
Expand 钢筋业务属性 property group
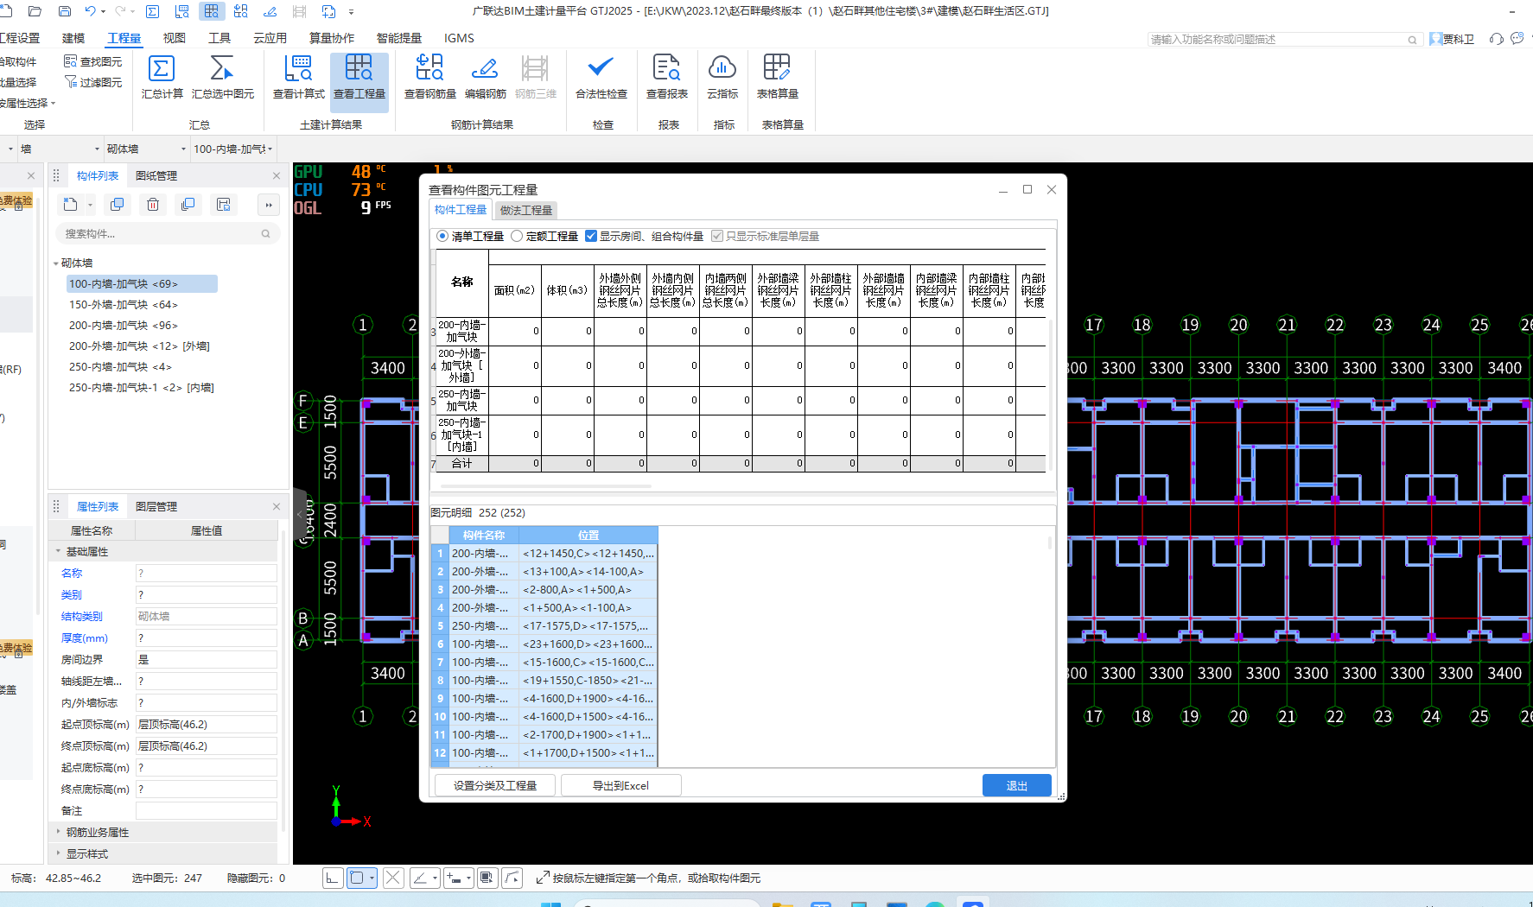pyautogui.click(x=59, y=832)
